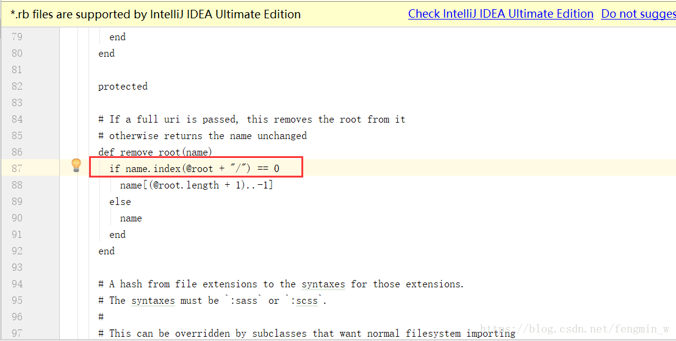This screenshot has width=676, height=341.
Task: Open the Check IntelliJ IDEA Ultimate Edition link
Action: tap(500, 14)
